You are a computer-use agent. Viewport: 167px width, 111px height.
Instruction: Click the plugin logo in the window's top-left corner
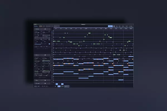click(x=35, y=24)
